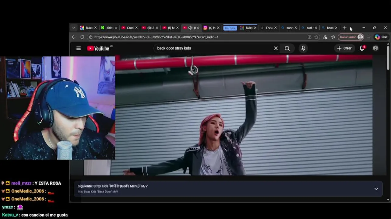391x219 pixels.
Task: Switch to the first Ruleta tab
Action: [x=86, y=28]
